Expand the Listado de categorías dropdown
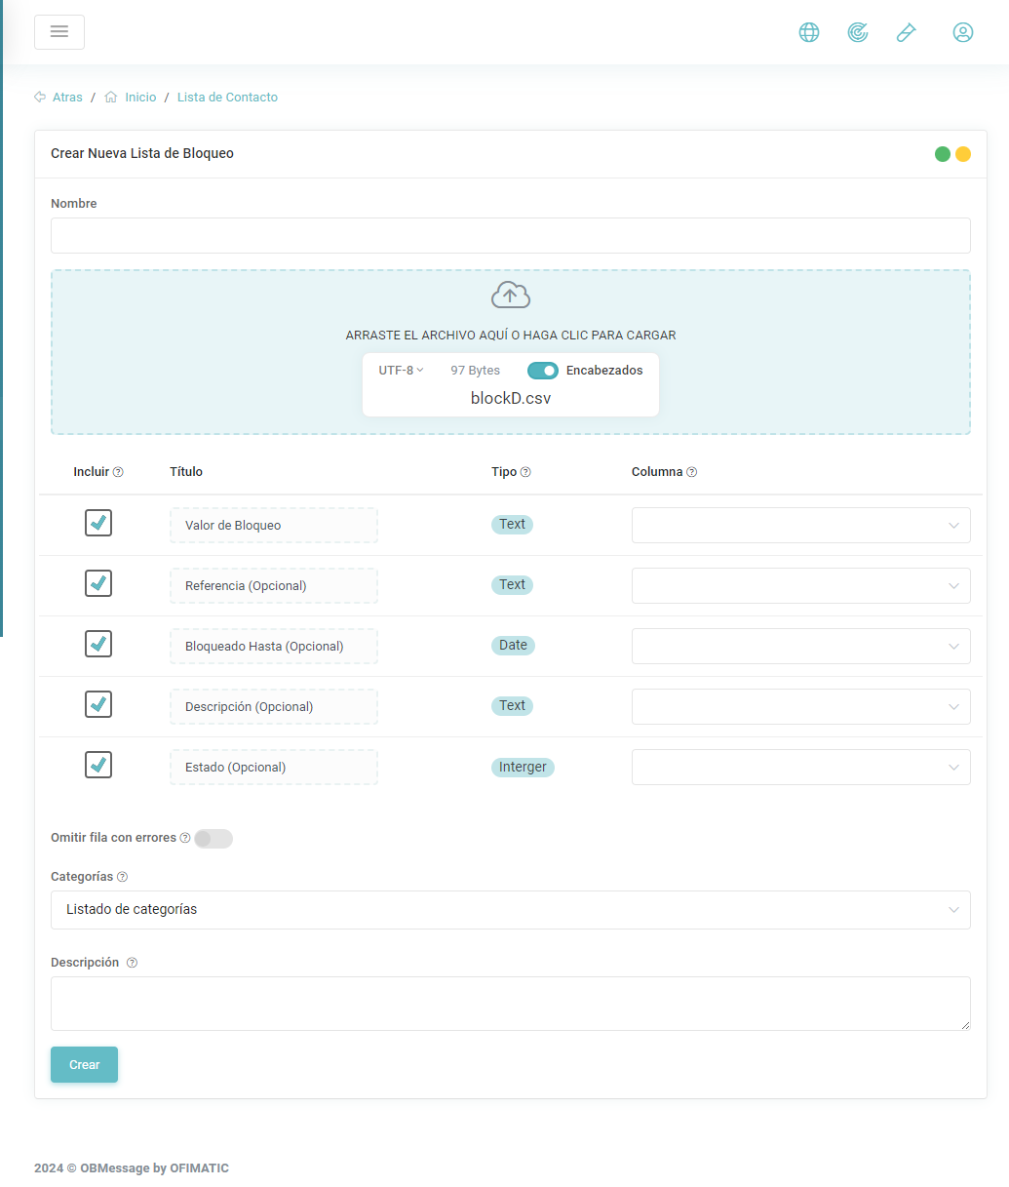The image size is (1009, 1187). 510,909
